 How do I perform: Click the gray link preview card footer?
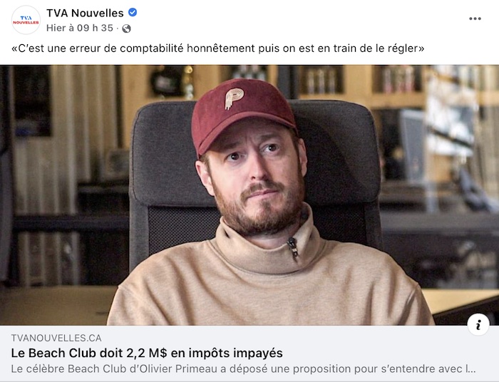click(x=249, y=353)
